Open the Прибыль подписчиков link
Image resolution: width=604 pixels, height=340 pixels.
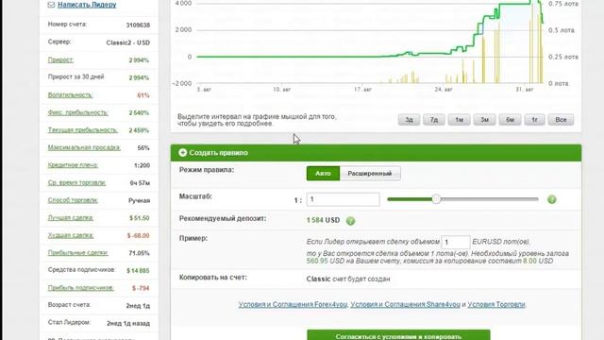click(80, 288)
